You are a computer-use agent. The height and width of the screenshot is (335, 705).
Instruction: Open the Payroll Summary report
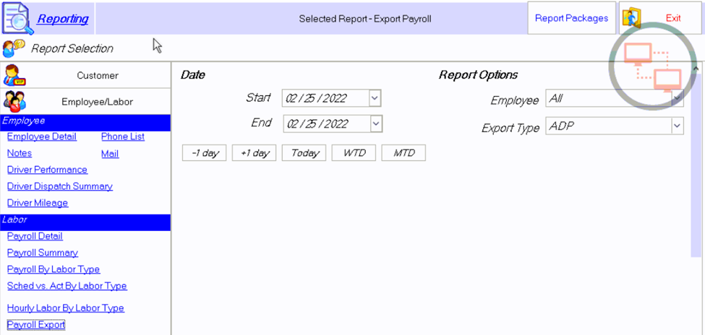click(43, 253)
